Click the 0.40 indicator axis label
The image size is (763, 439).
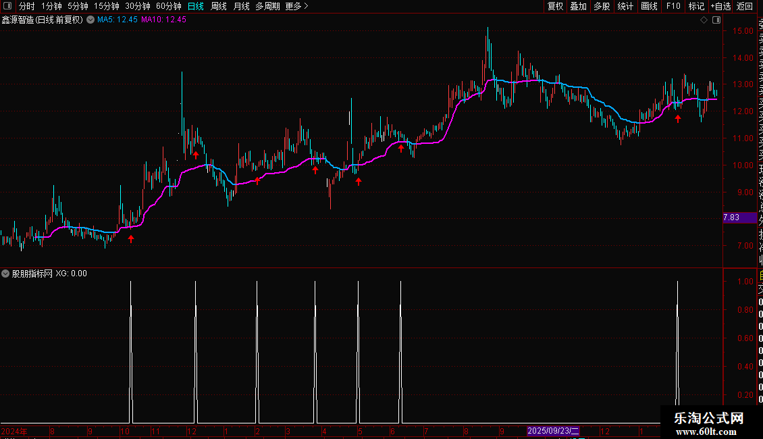[745, 367]
